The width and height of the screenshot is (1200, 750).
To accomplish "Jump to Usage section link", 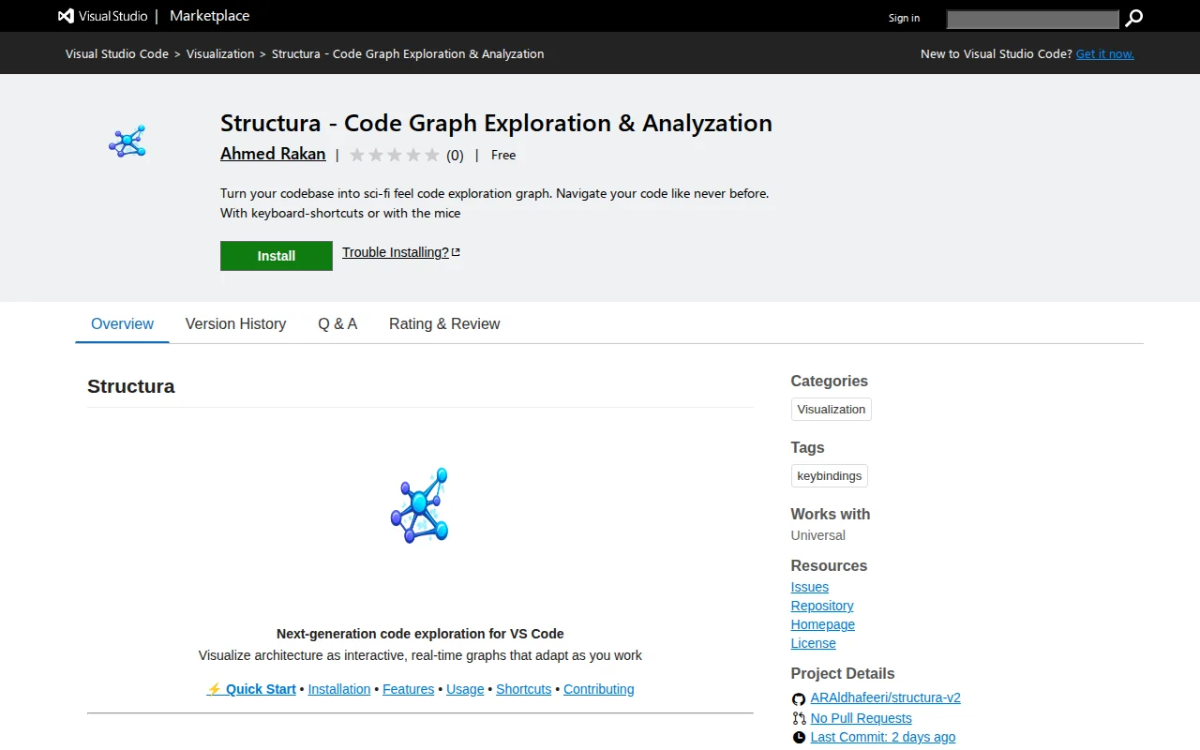I will pyautogui.click(x=465, y=689).
